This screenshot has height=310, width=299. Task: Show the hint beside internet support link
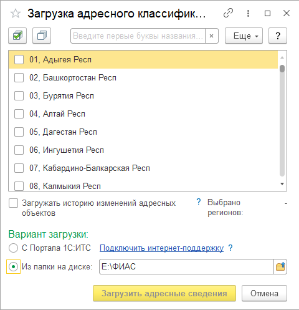click(230, 248)
